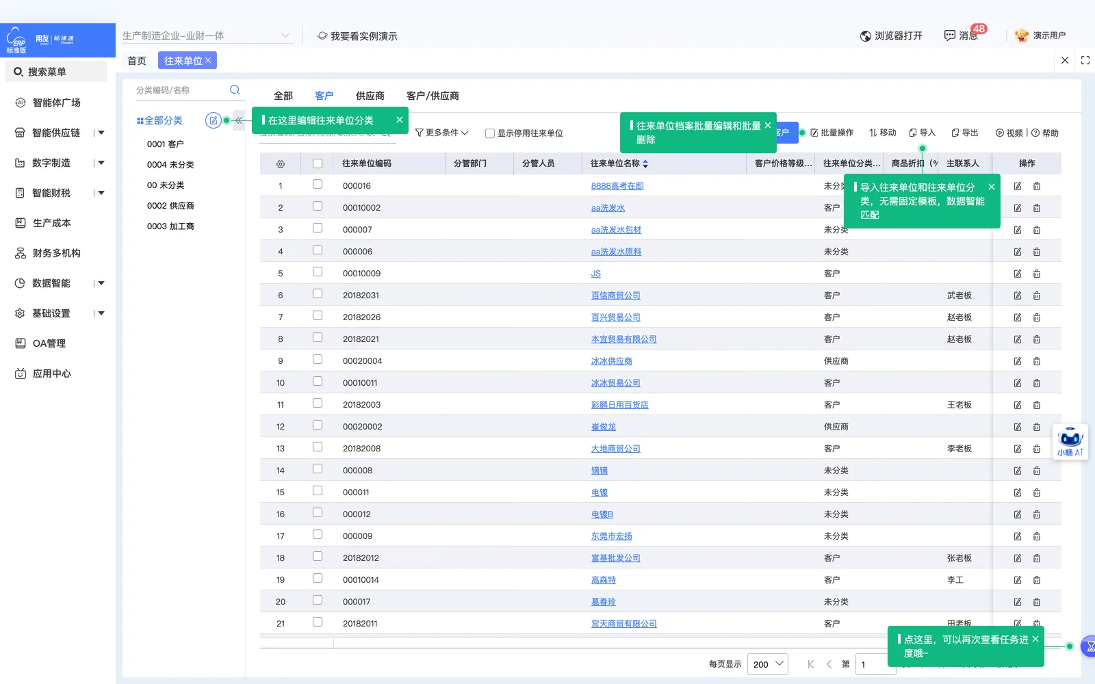Viewport: 1095px width, 684px height.
Task: Delete the aa洗发水 row via trash icon
Action: click(1037, 208)
